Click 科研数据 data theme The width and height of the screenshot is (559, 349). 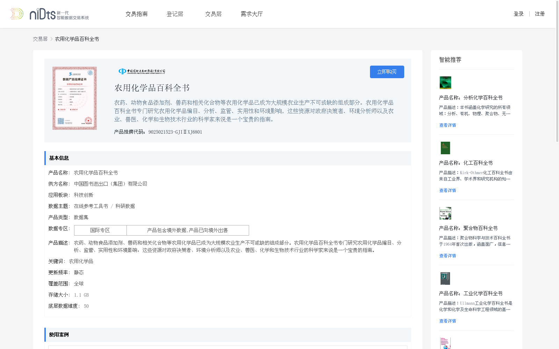click(125, 206)
